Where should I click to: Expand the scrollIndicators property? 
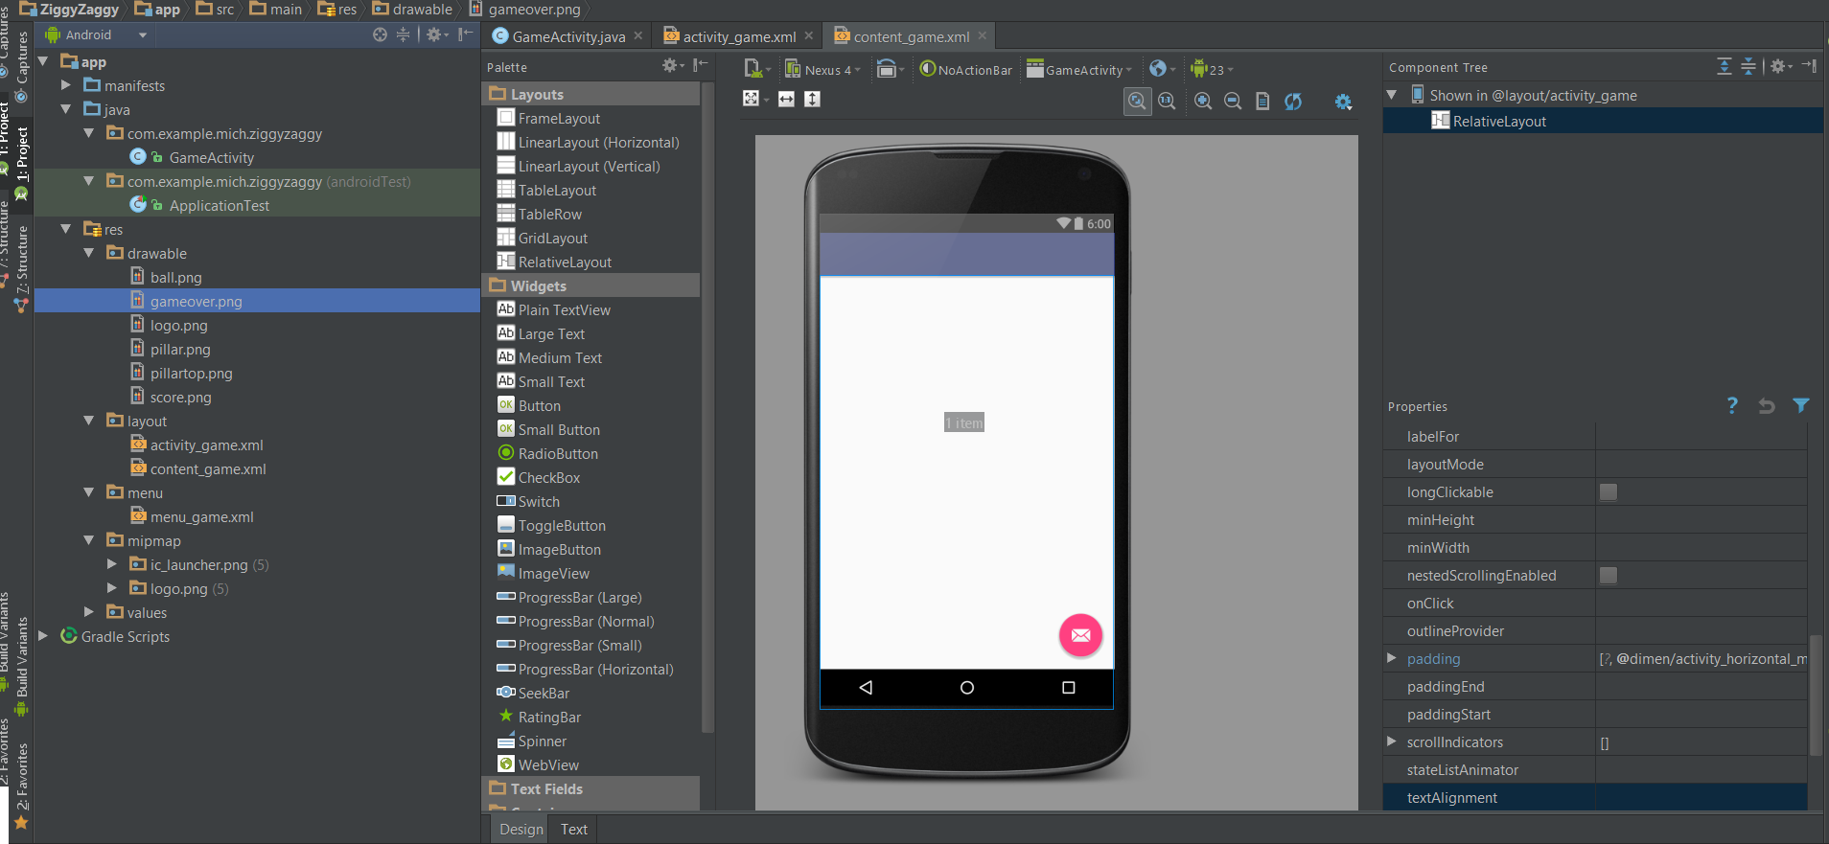1392,741
